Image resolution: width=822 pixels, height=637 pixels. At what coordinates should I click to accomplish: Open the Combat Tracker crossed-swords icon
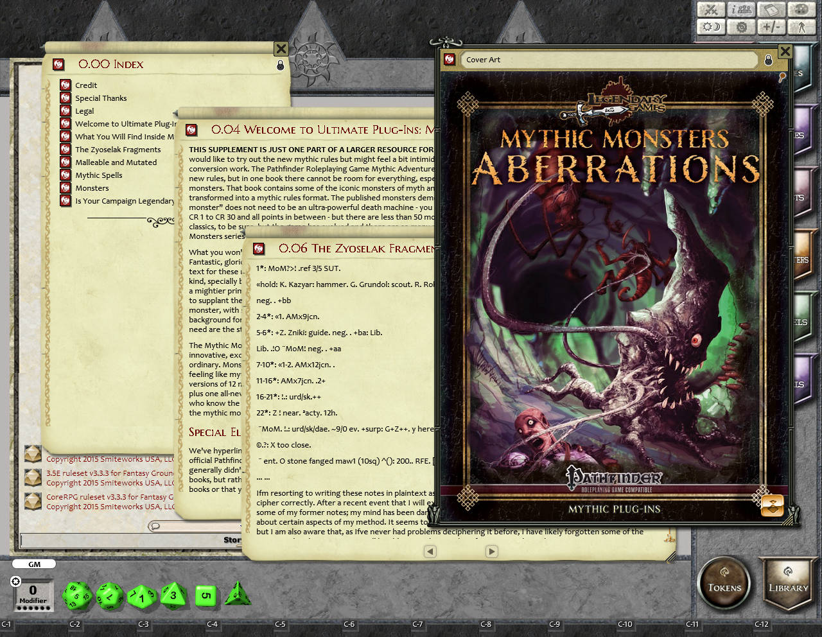(x=711, y=10)
